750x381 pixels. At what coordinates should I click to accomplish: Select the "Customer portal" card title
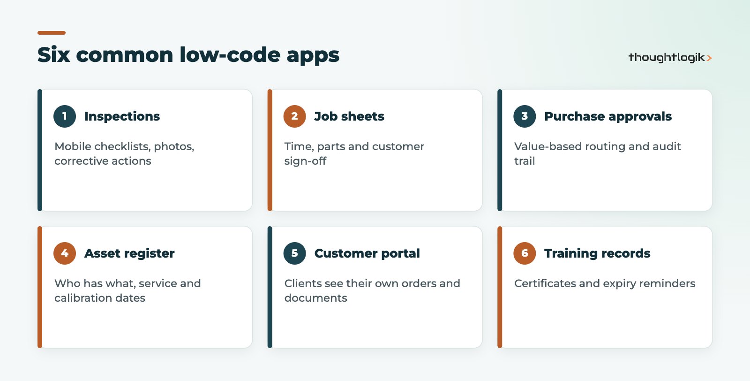(367, 253)
